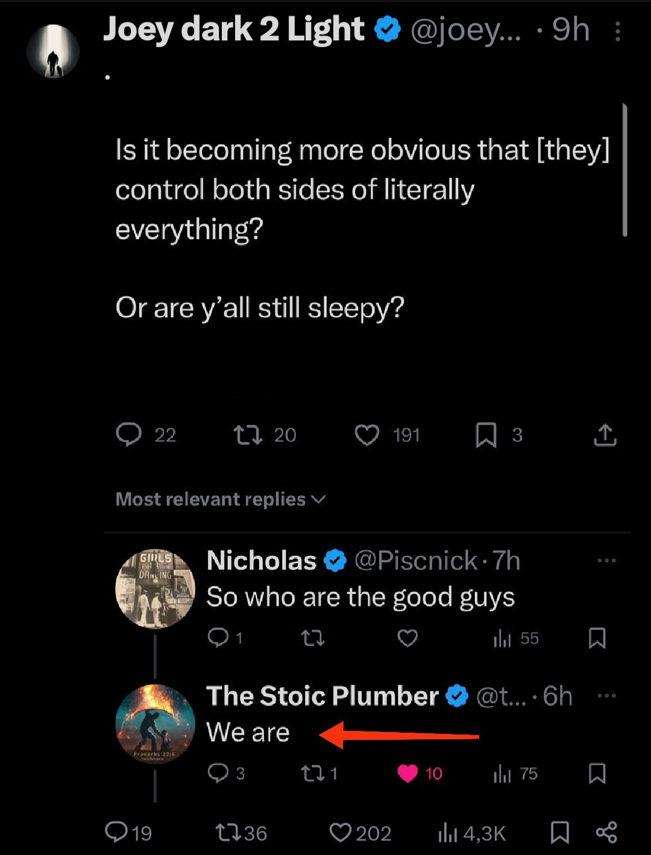Open Joey dark 2 Light's profile name
Image resolution: width=651 pixels, height=855 pixels.
coord(234,29)
